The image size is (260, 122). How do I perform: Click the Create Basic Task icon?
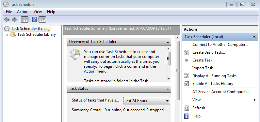click(x=187, y=52)
